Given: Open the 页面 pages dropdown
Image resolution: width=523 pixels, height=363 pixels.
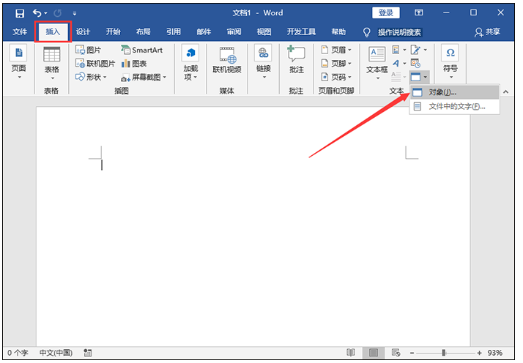Looking at the screenshot, I should tap(19, 62).
